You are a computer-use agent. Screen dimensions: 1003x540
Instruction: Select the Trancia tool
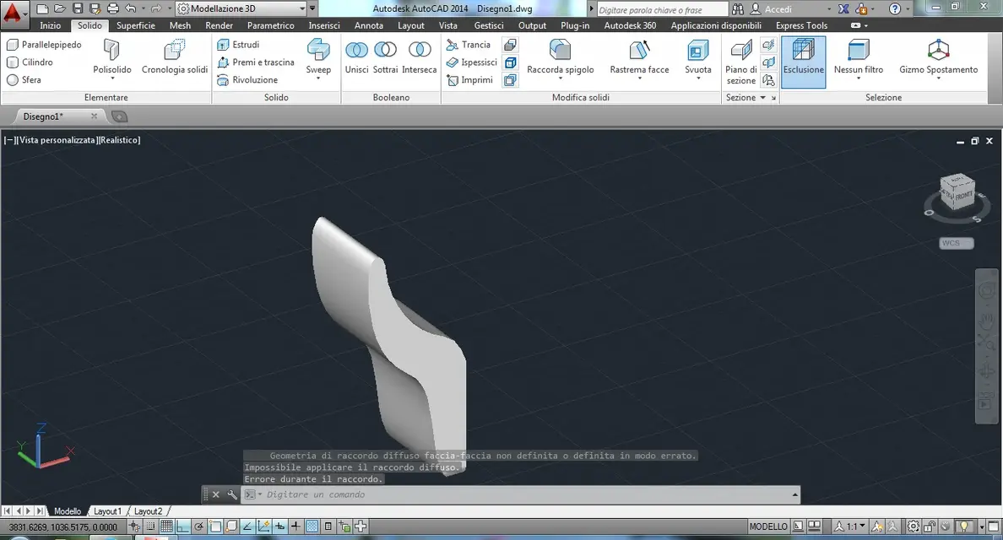(469, 45)
